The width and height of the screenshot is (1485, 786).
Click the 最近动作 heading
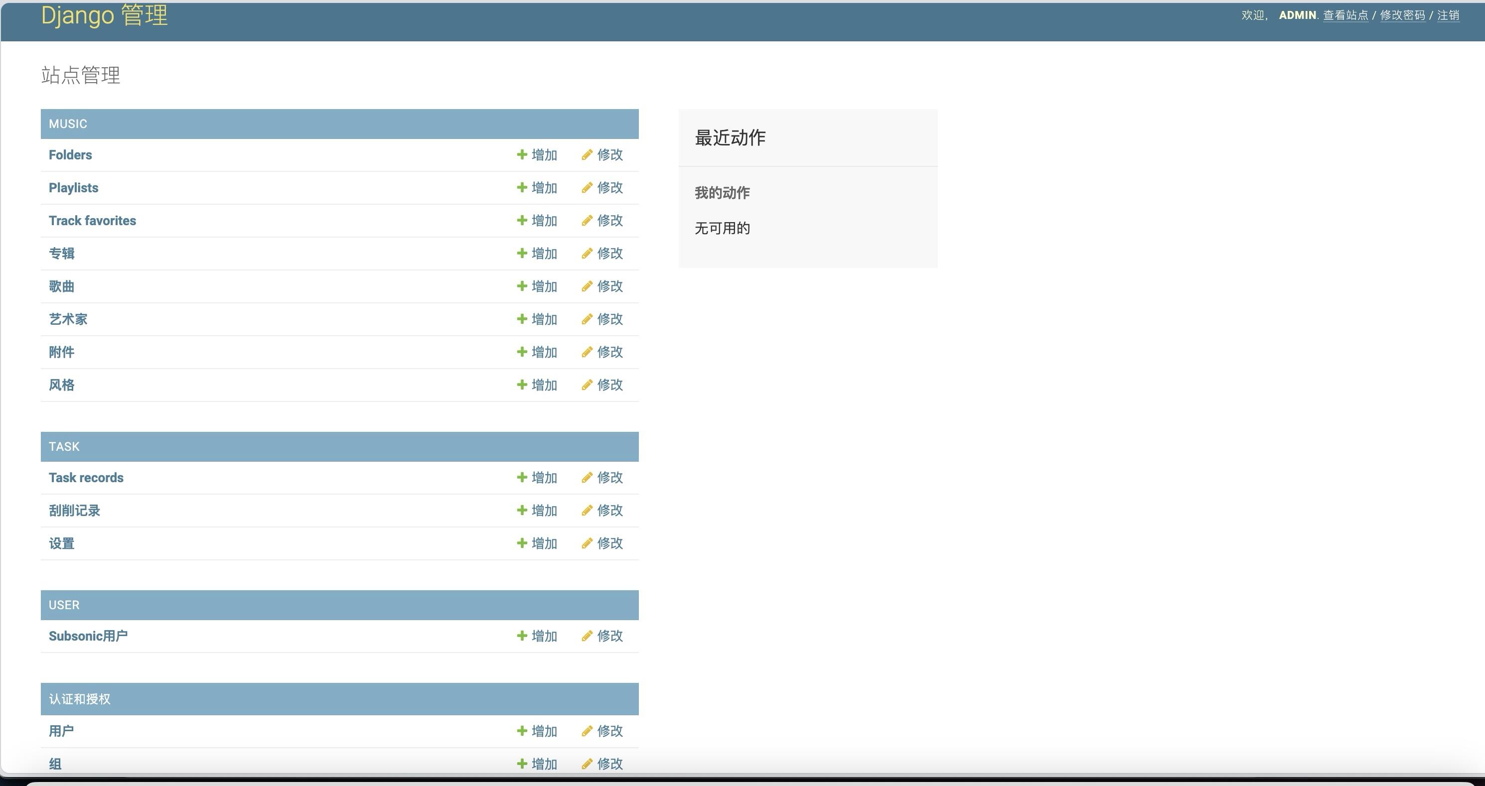(731, 137)
